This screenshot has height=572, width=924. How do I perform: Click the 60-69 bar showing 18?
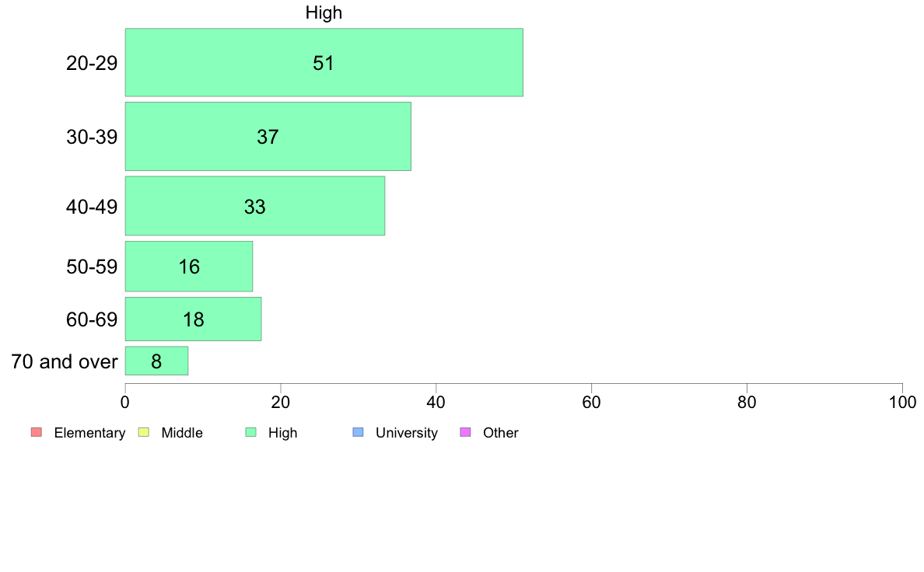click(193, 319)
